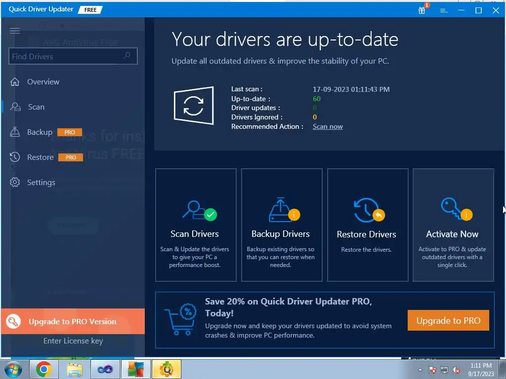Open File Explorer from the taskbar
The image size is (506, 379).
pos(75,369)
